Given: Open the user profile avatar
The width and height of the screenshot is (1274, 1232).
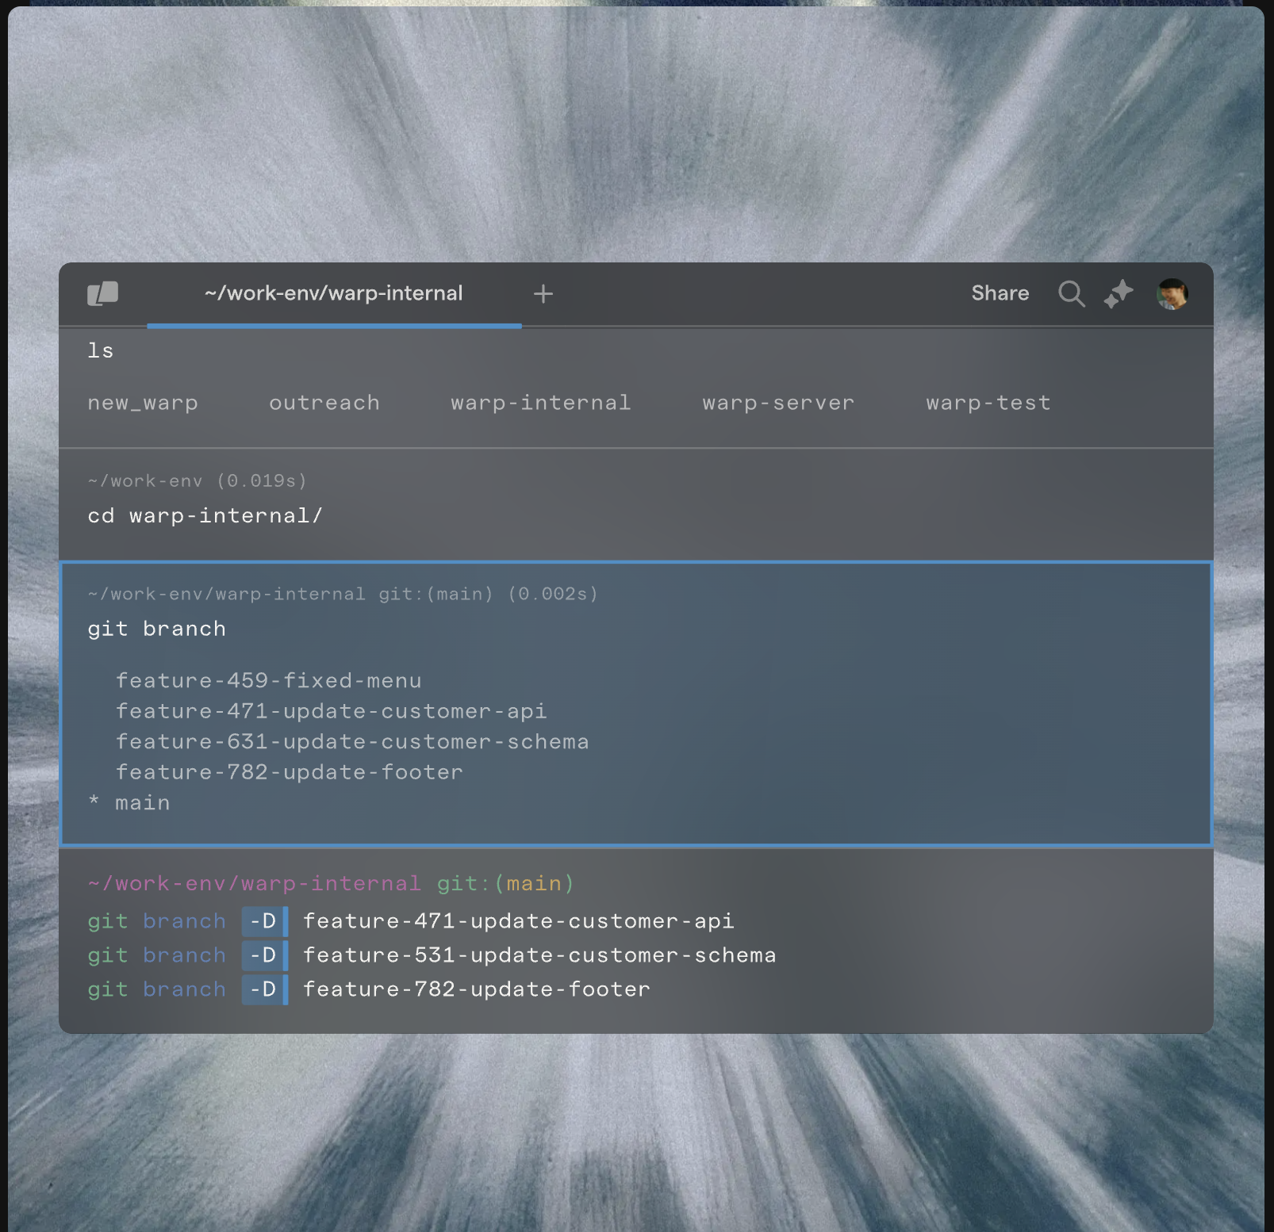Looking at the screenshot, I should click(x=1172, y=294).
